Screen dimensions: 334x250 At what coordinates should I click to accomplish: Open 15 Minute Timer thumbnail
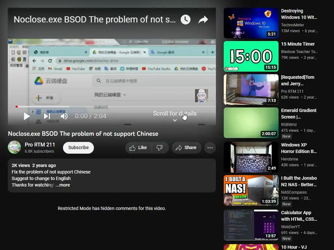251,56
